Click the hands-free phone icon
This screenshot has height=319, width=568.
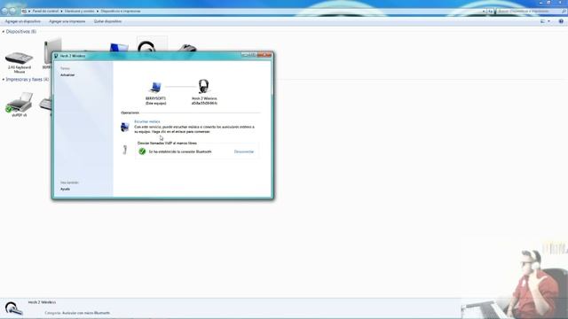125,150
